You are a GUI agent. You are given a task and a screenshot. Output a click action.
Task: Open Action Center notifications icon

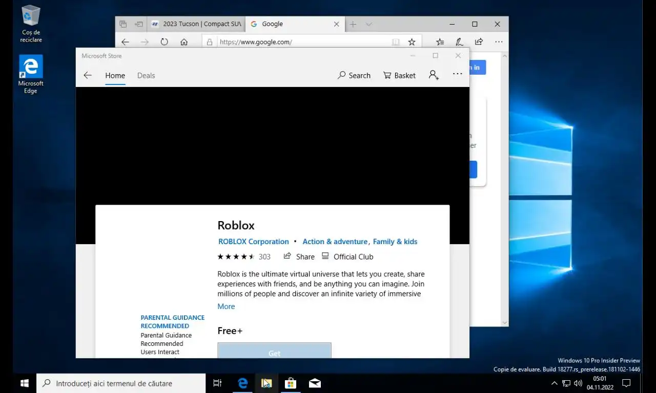pyautogui.click(x=626, y=383)
